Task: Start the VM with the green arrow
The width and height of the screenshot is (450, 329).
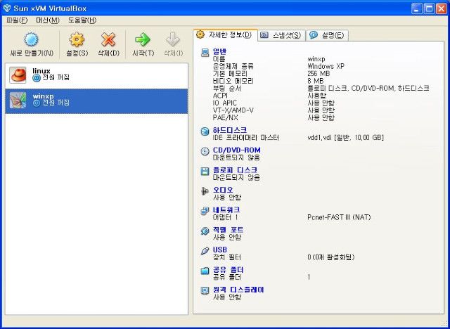Action: coord(143,39)
